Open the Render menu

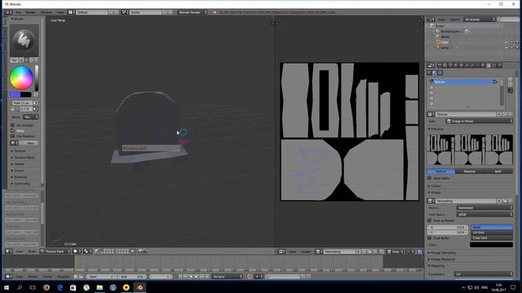(x=31, y=12)
